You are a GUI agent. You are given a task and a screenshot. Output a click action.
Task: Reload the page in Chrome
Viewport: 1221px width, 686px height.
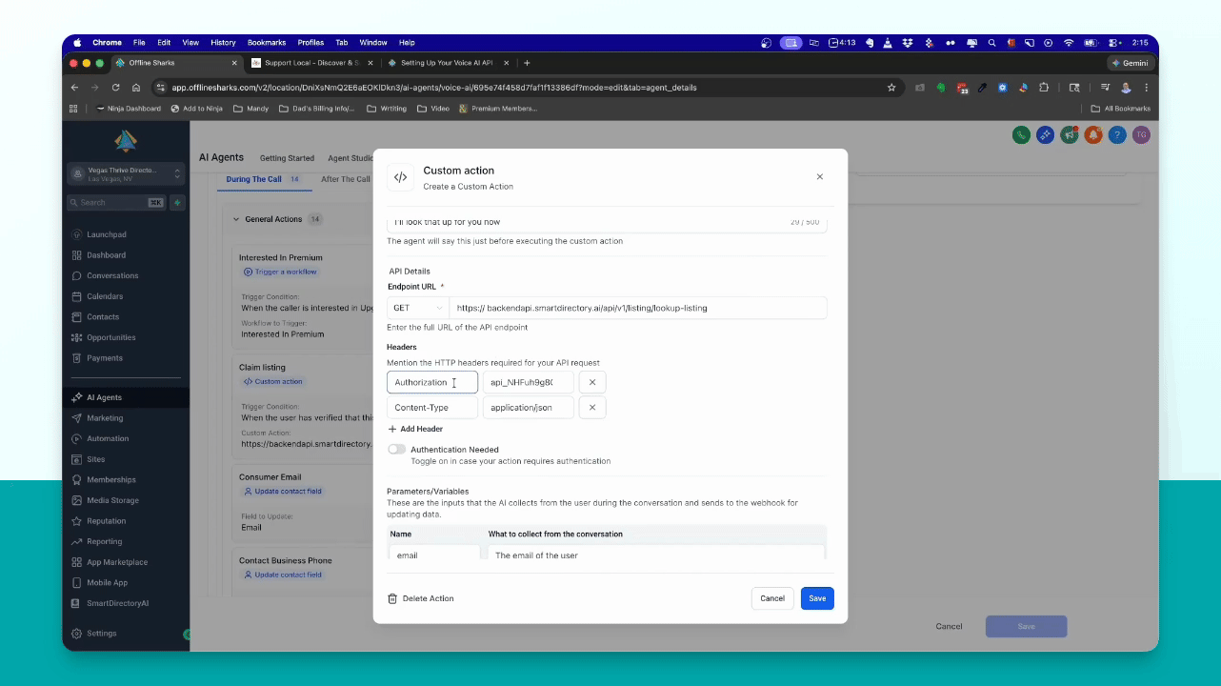pos(115,87)
